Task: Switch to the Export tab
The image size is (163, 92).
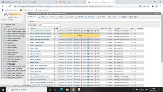Action: point(70,17)
